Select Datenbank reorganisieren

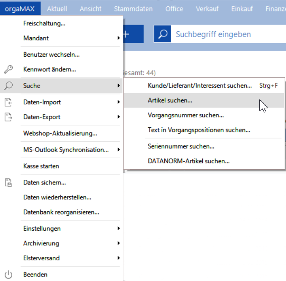coord(61,212)
